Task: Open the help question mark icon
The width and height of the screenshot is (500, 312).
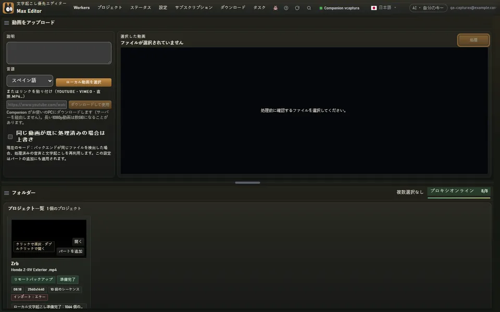Action: point(286,8)
